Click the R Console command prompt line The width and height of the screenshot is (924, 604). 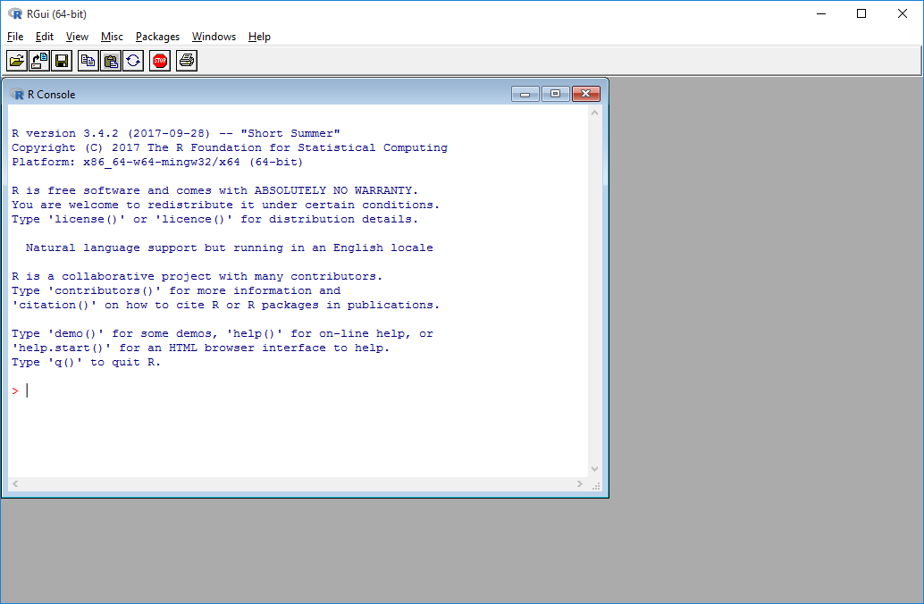268,390
